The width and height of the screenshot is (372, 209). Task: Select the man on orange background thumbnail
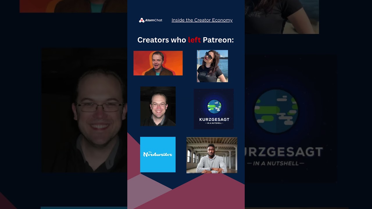pos(158,63)
